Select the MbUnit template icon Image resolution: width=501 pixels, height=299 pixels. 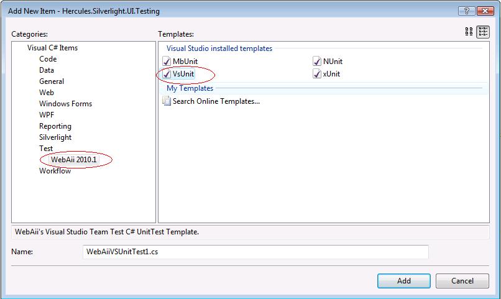pos(166,62)
